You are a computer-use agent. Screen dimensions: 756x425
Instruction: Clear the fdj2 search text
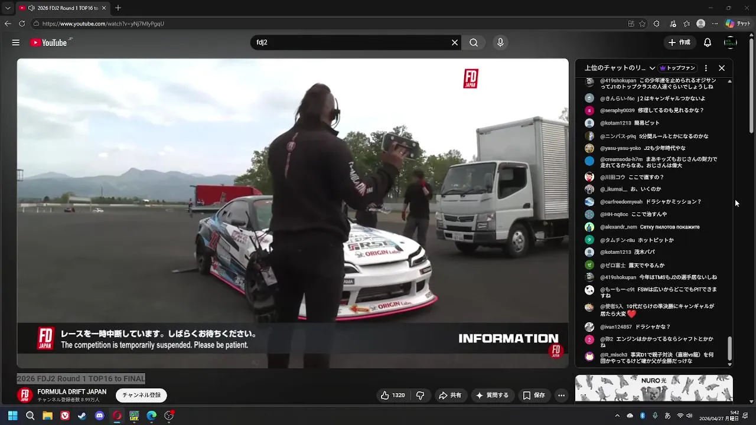[455, 42]
